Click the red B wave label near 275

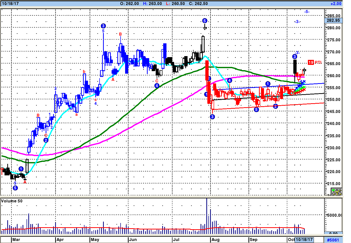(x=120, y=34)
